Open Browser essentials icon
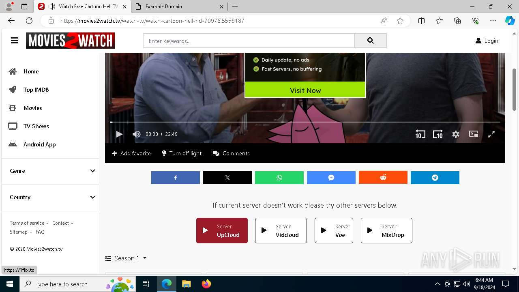Viewport: 519px width, 292px height. pyautogui.click(x=475, y=21)
